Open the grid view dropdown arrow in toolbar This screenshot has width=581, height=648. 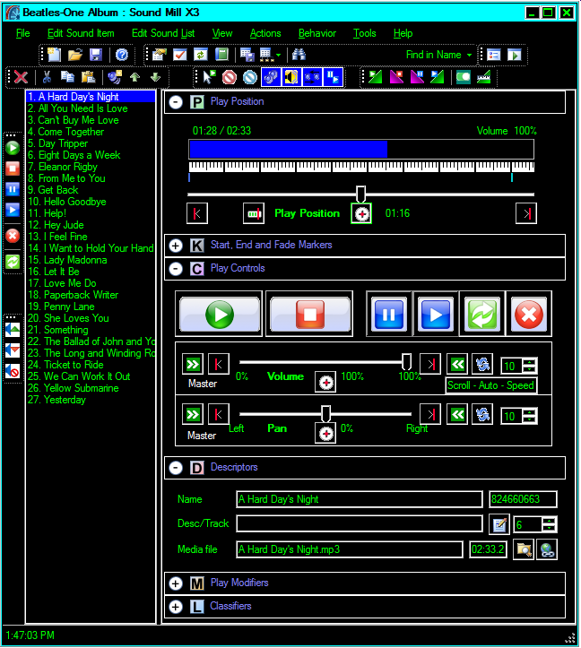click(x=278, y=55)
